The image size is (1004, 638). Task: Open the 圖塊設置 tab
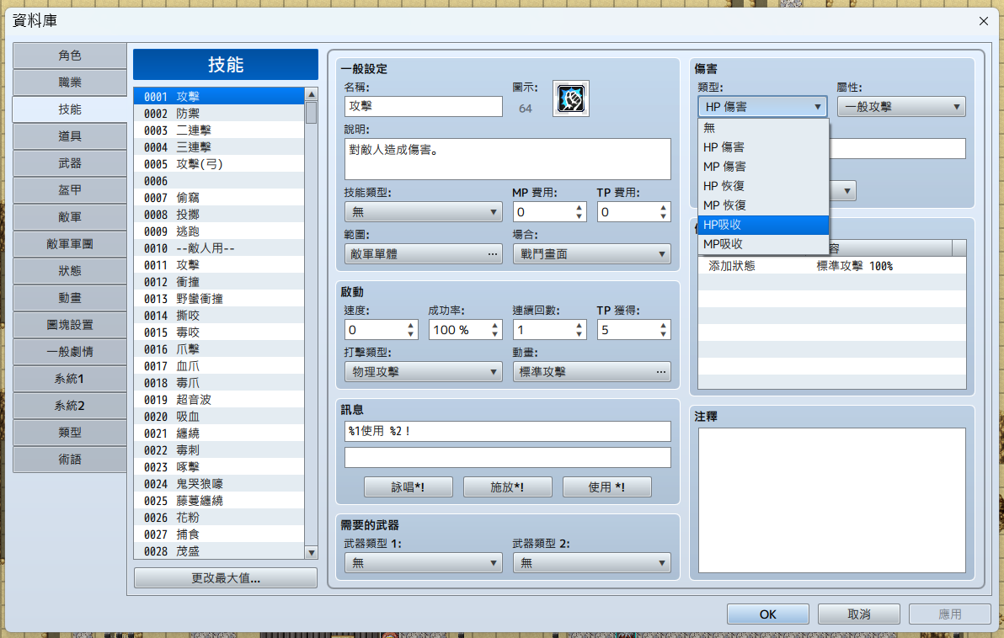pyautogui.click(x=70, y=324)
